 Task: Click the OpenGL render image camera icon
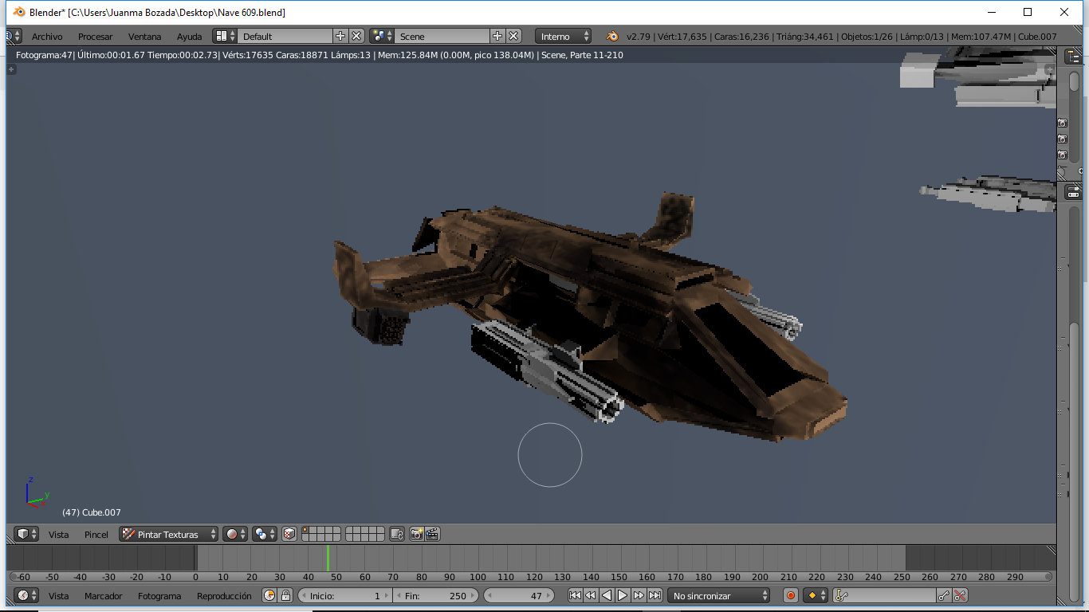[416, 534]
